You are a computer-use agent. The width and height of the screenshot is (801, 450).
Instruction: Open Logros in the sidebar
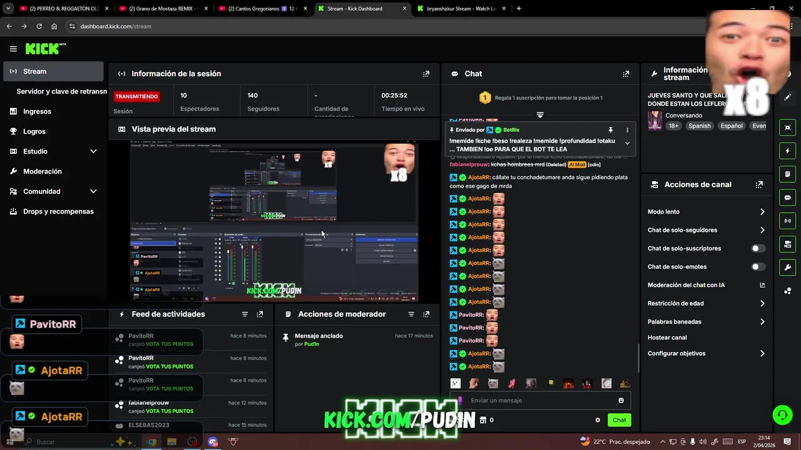[x=53, y=131]
